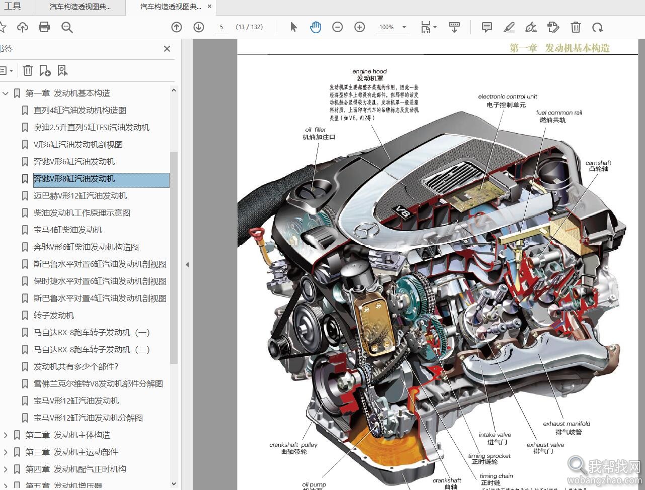
Task: Open bookmark 马自达RX-8跑车转子发动机（二）
Action: point(92,349)
